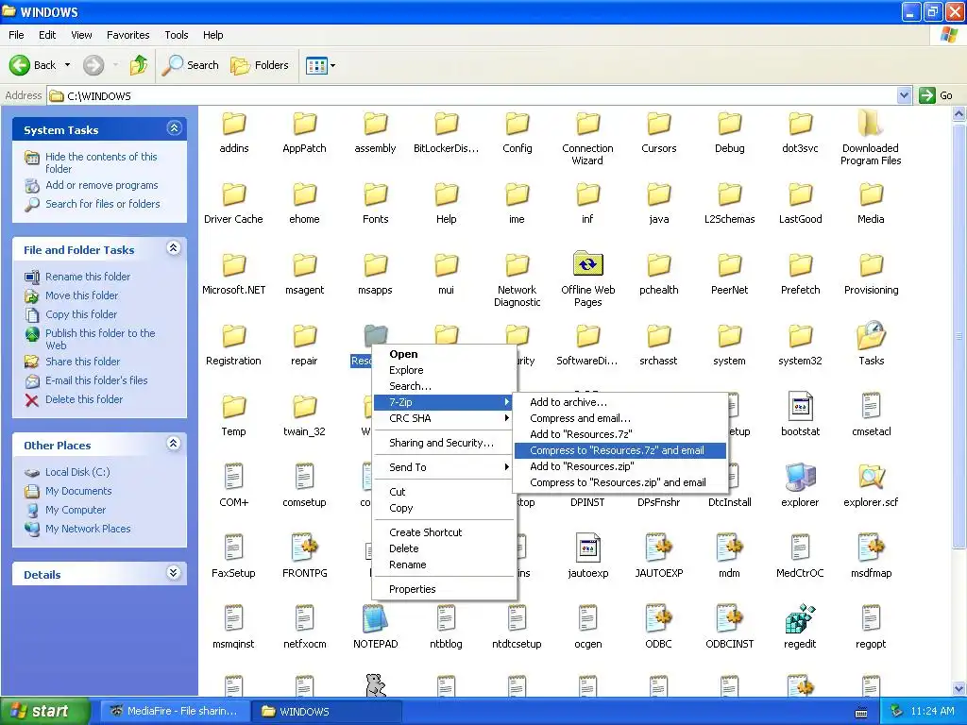The height and width of the screenshot is (725, 967).
Task: Select the jautoexp file icon
Action: coord(587,548)
